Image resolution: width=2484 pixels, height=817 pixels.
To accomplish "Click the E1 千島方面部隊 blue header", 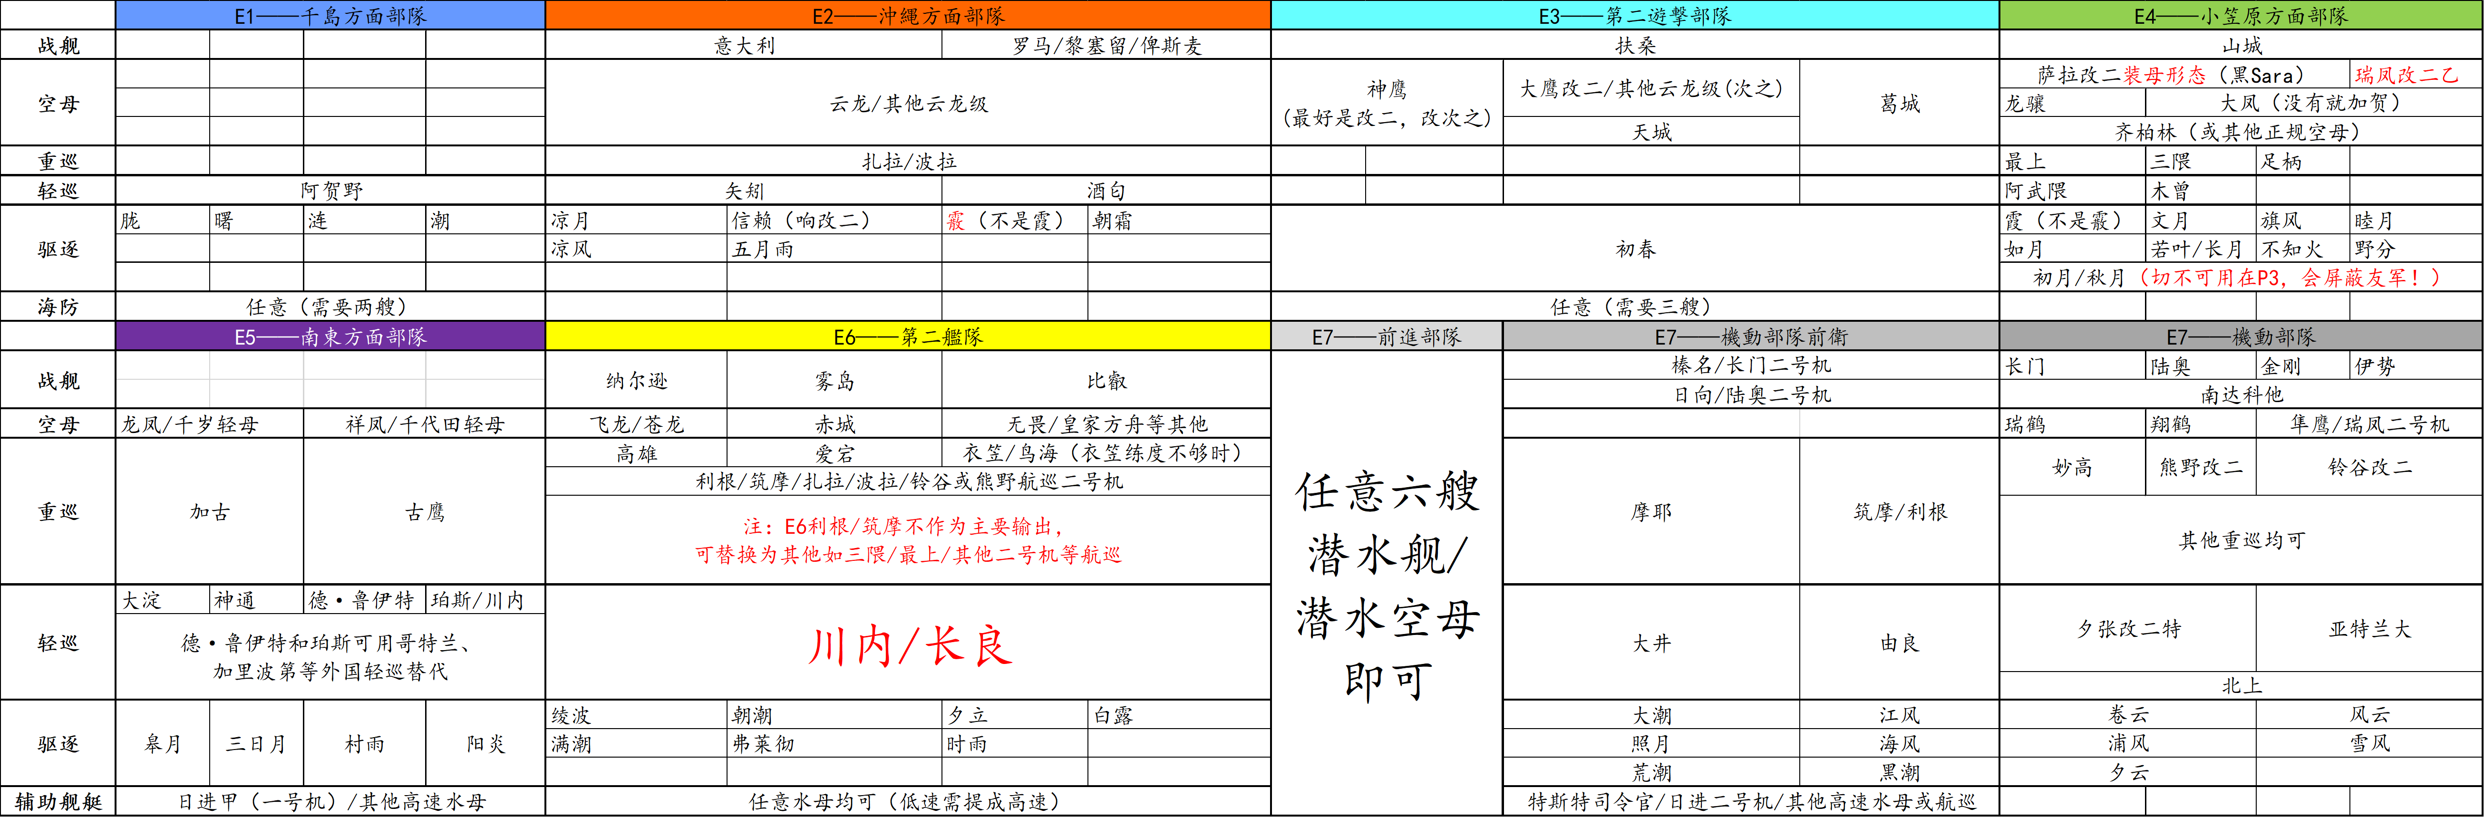I will tap(330, 15).
